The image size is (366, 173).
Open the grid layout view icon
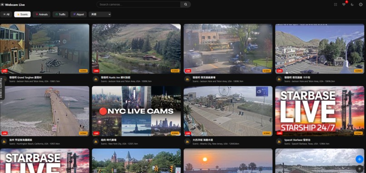coord(336,5)
